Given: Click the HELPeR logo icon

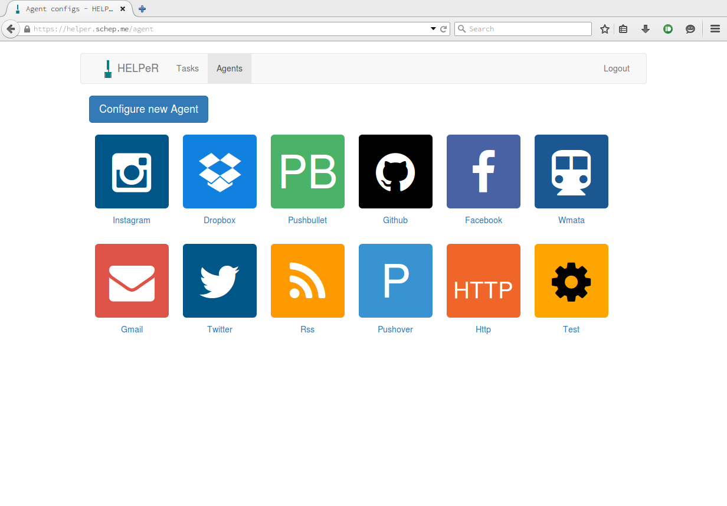Looking at the screenshot, I should [107, 69].
